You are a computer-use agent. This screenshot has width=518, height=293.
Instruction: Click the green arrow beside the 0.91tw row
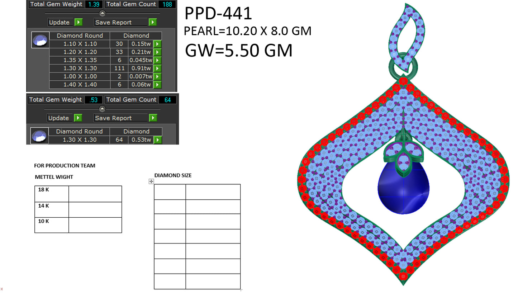click(157, 68)
